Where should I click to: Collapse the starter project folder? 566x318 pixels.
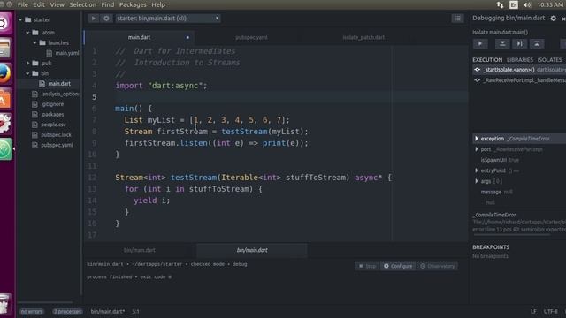[x=20, y=19]
